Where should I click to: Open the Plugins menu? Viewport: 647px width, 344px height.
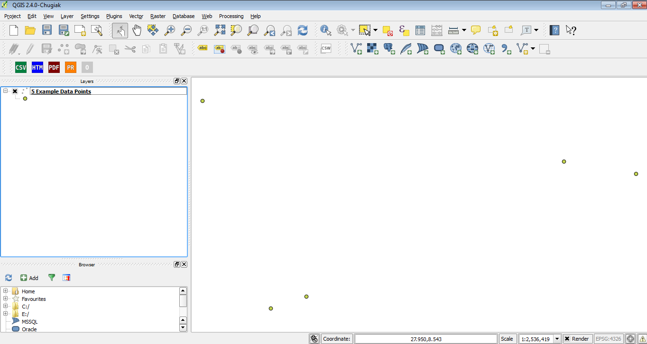tap(114, 16)
